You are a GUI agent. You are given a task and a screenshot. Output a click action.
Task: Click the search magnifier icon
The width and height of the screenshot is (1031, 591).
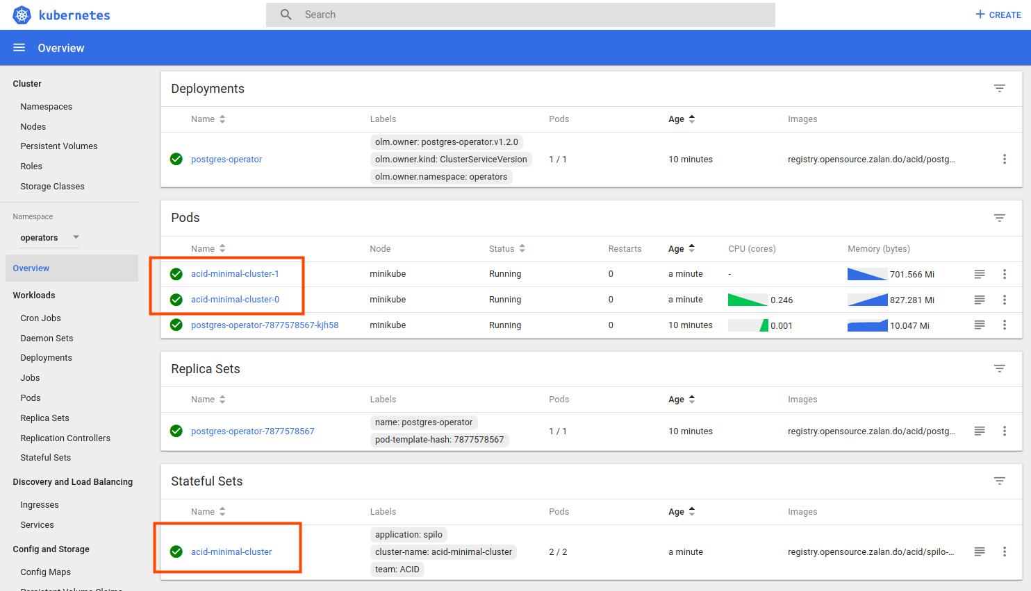click(x=286, y=15)
